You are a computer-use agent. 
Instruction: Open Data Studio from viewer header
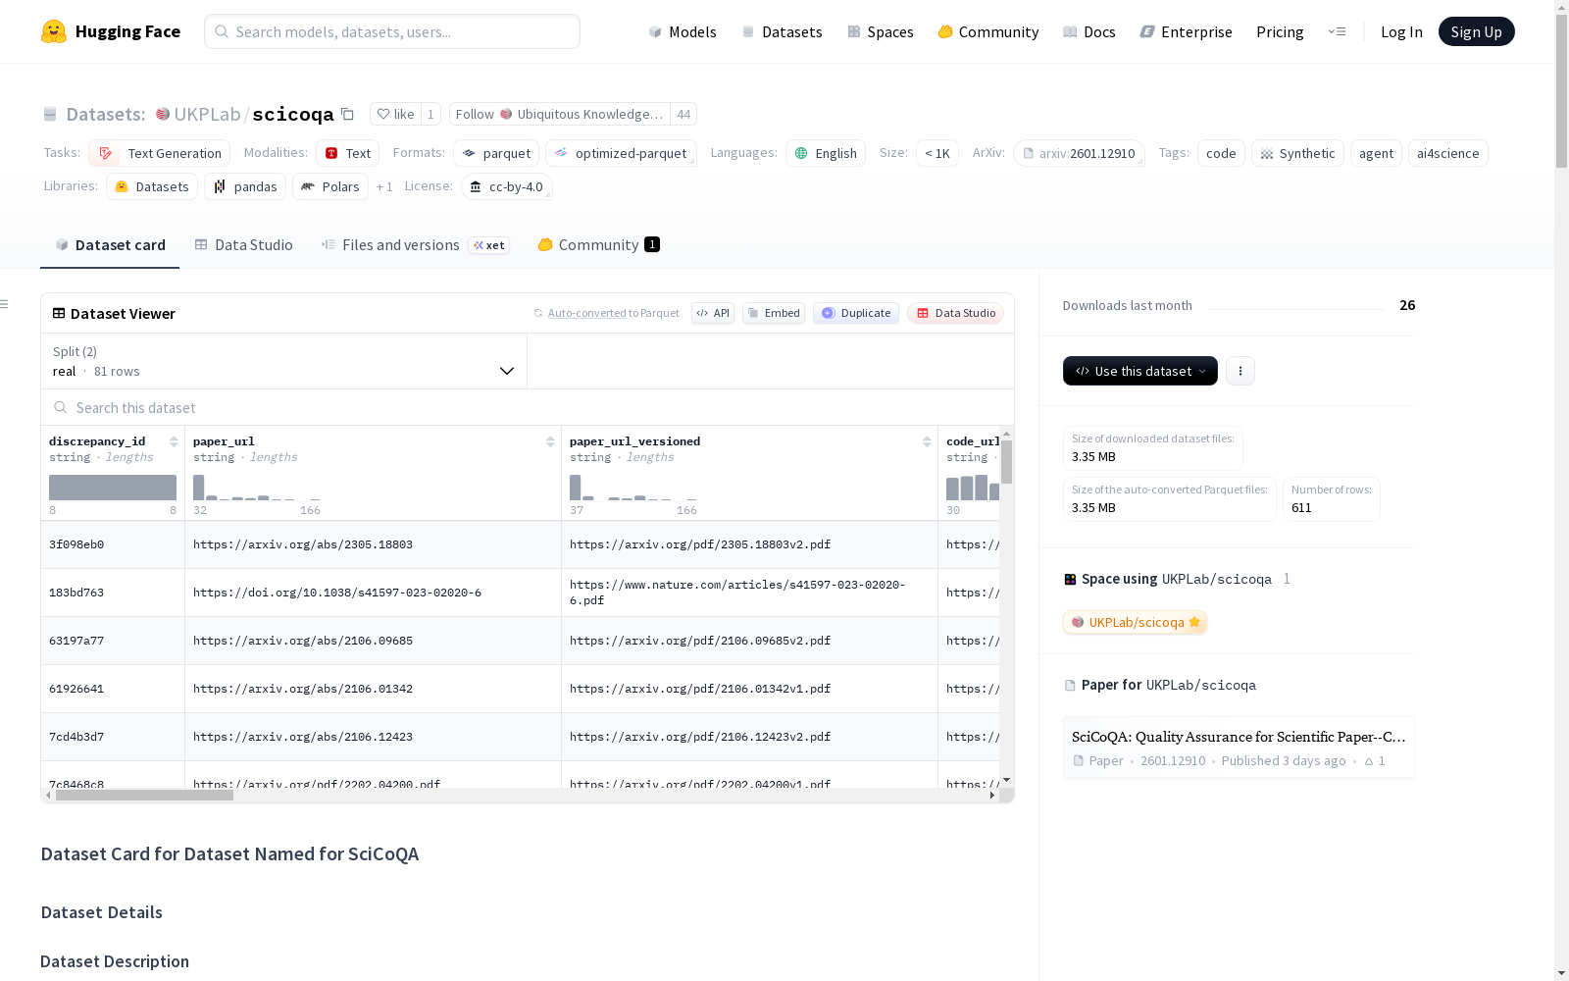[x=955, y=313]
